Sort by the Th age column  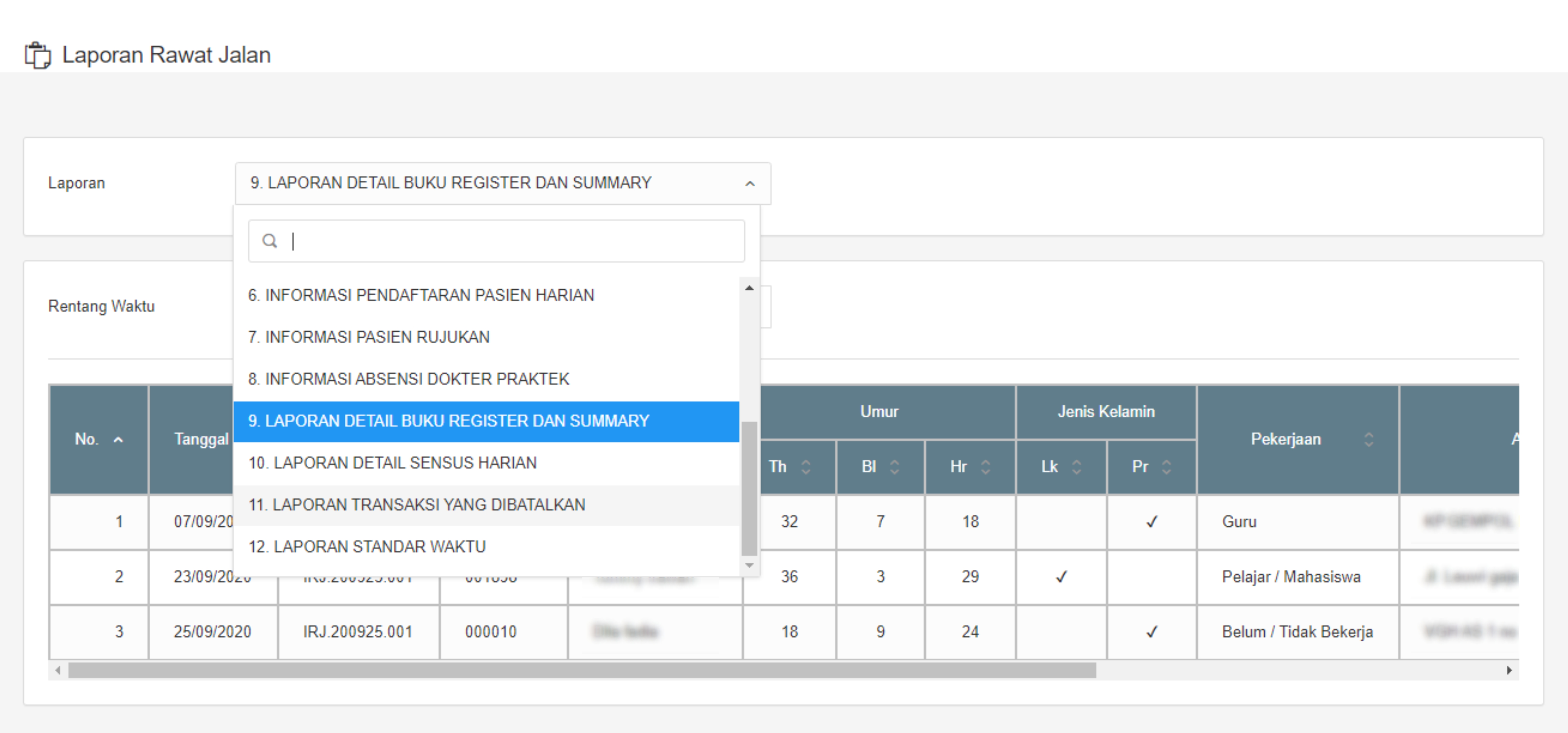[x=805, y=467]
